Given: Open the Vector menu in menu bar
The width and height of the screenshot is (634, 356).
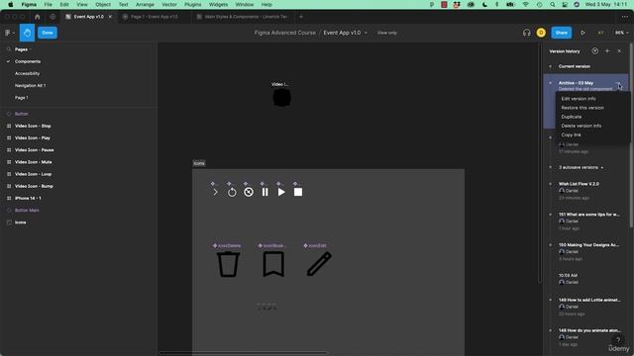Looking at the screenshot, I should pos(169,4).
